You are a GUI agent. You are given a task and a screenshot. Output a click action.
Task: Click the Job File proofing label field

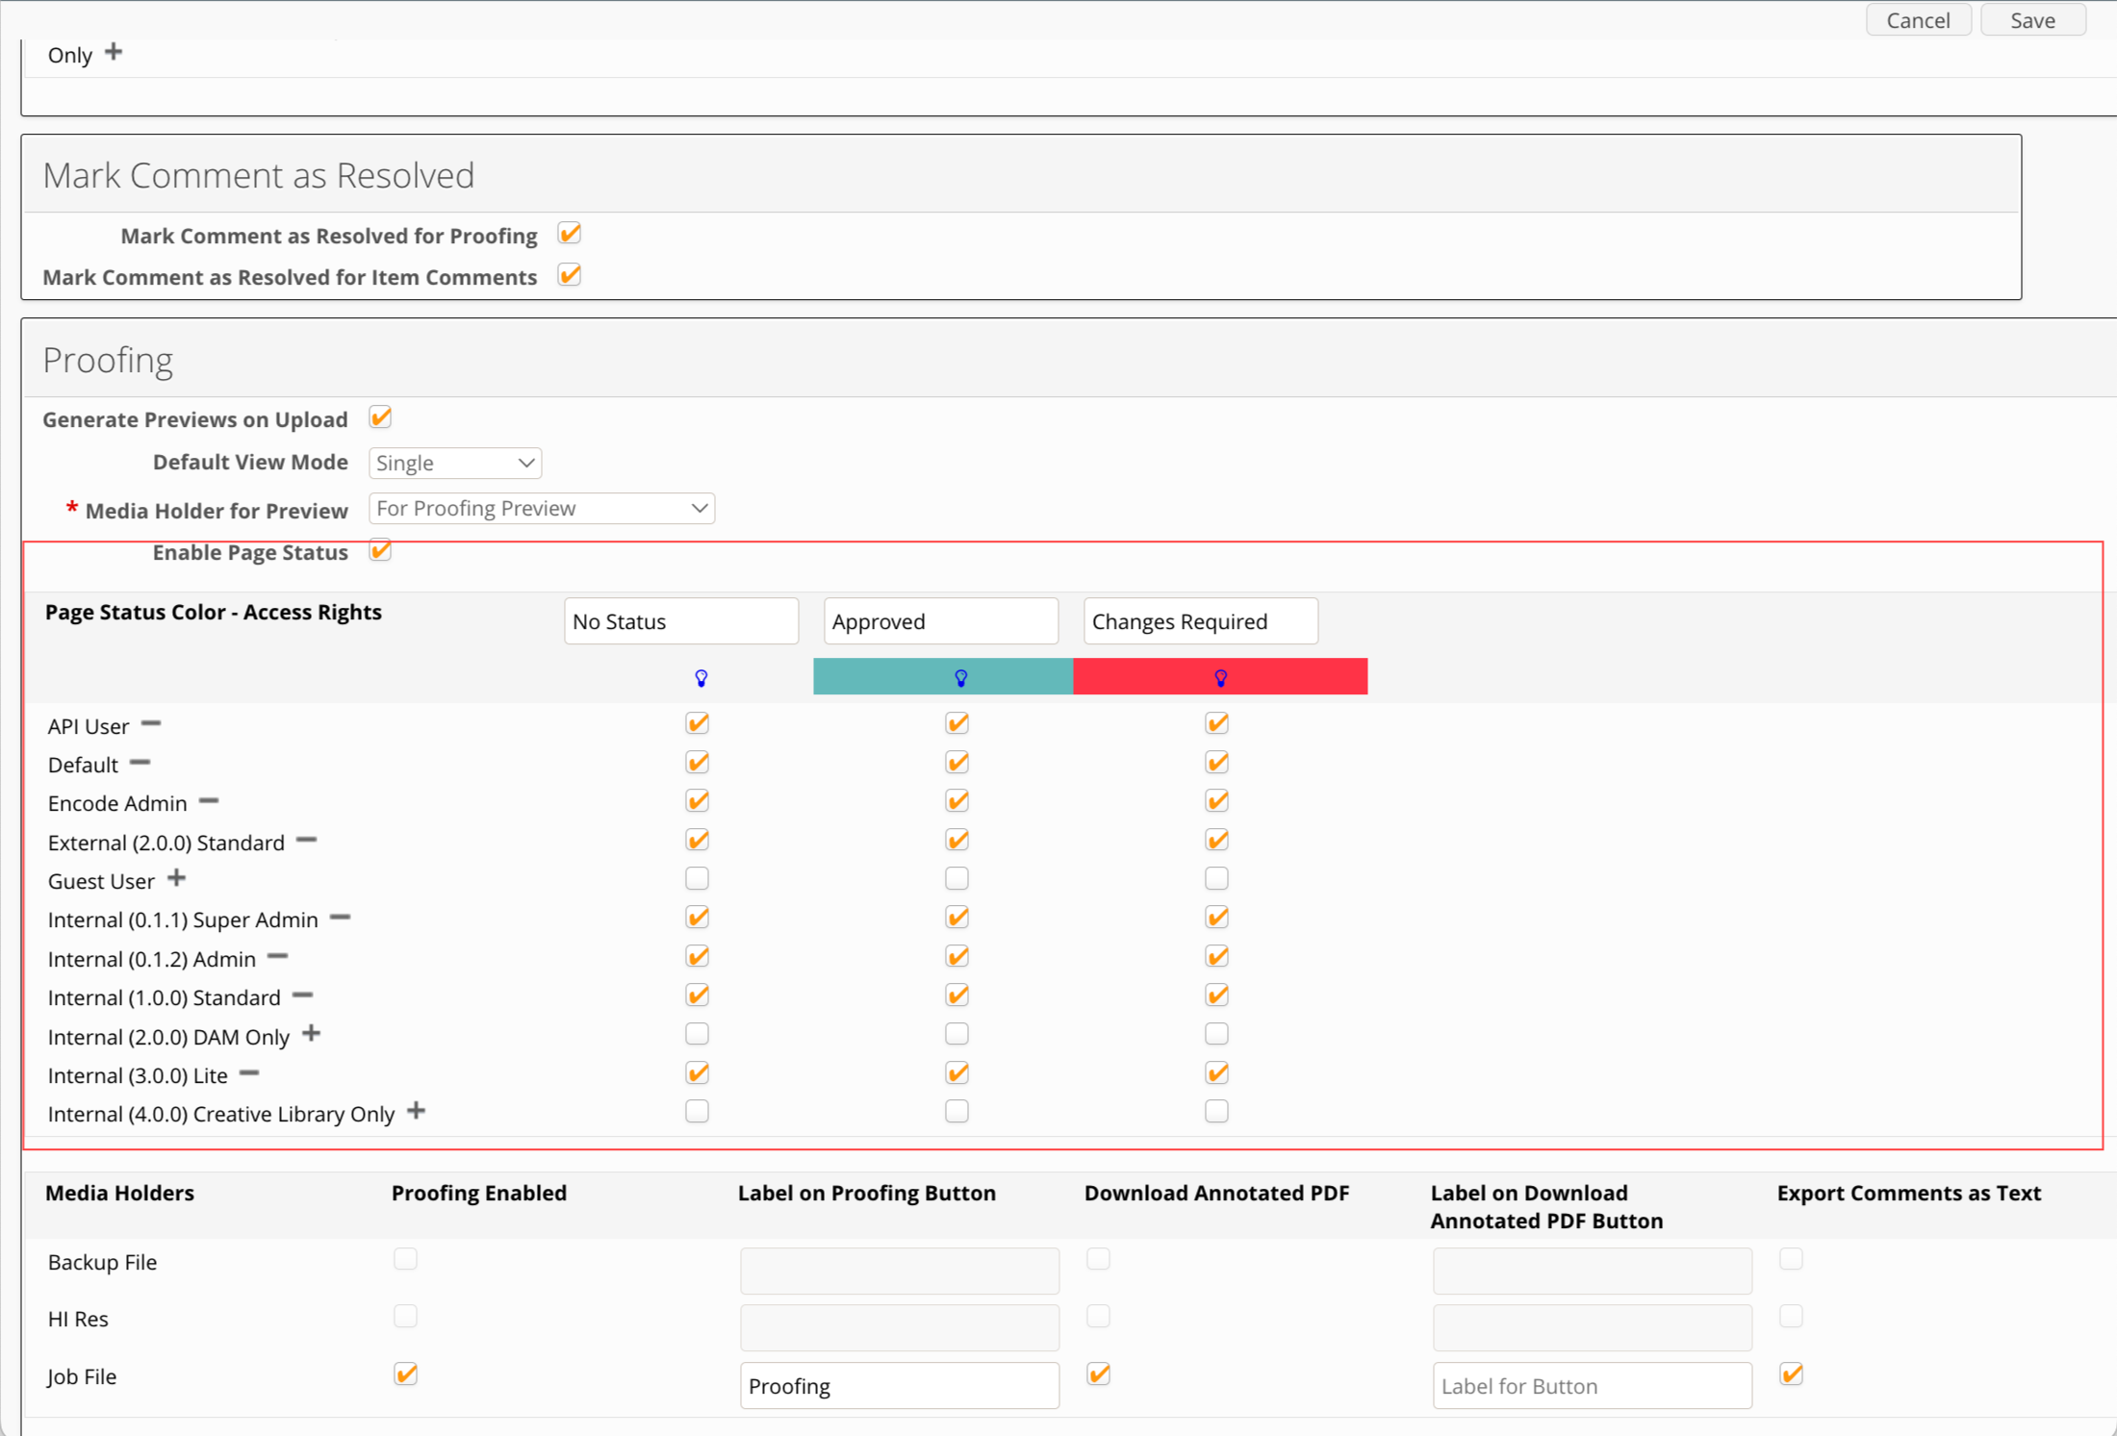tap(900, 1385)
